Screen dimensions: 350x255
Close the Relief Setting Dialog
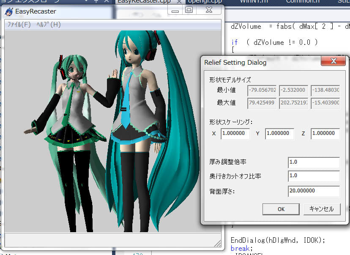coord(333,61)
